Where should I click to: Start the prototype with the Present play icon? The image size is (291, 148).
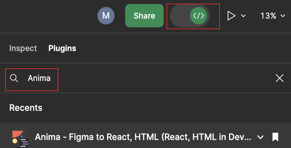pyautogui.click(x=232, y=16)
